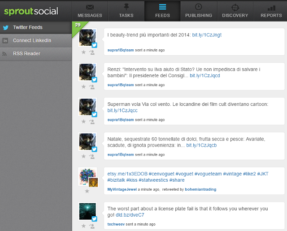Image resolution: width=287 pixels, height=231 pixels.
Task: Click supra1Bqteam on Superman tweet
Action: [x=121, y=120]
